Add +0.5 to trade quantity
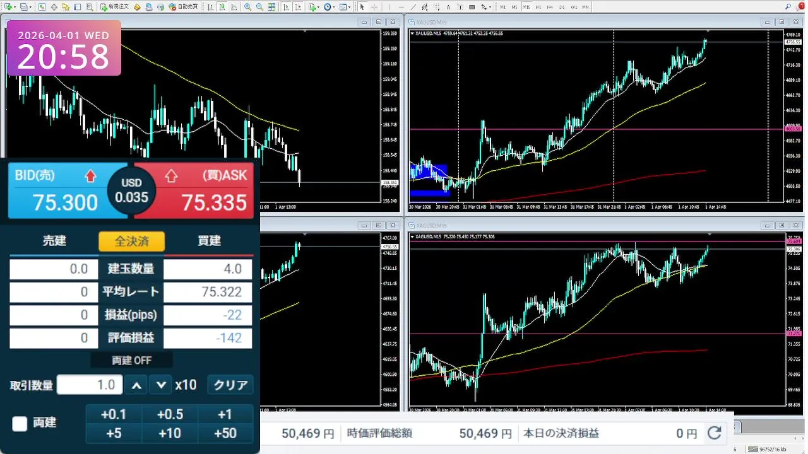The height and width of the screenshot is (454, 808). (x=170, y=414)
